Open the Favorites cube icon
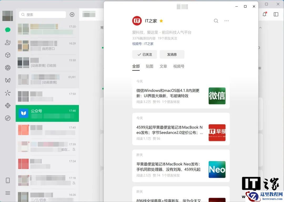Screen dimensions: 284x202 pyautogui.click(x=8, y=55)
